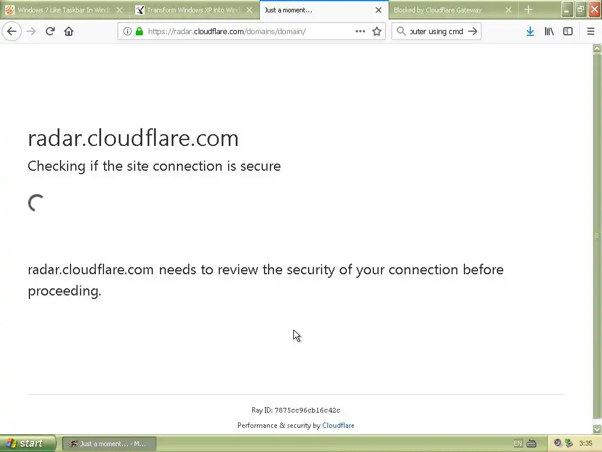Click the forward navigation arrow
Viewport: 602px width, 452px height.
coord(31,31)
